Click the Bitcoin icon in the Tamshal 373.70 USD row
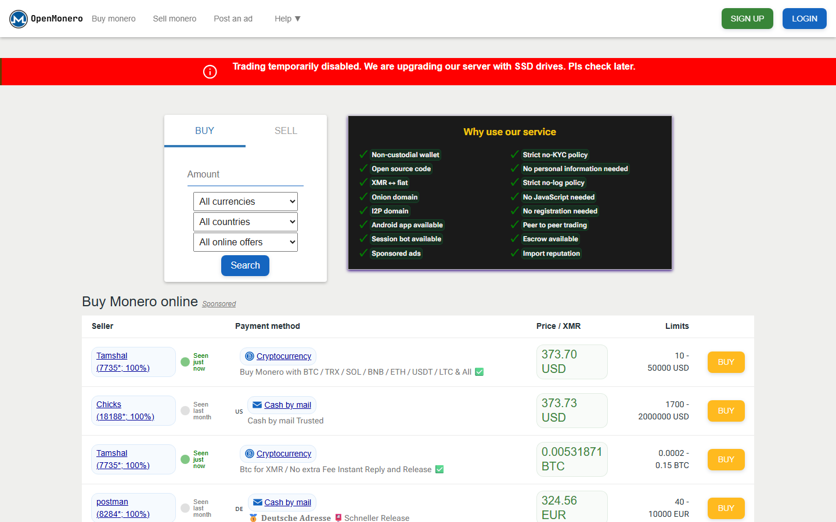This screenshot has height=522, width=836. [250, 356]
